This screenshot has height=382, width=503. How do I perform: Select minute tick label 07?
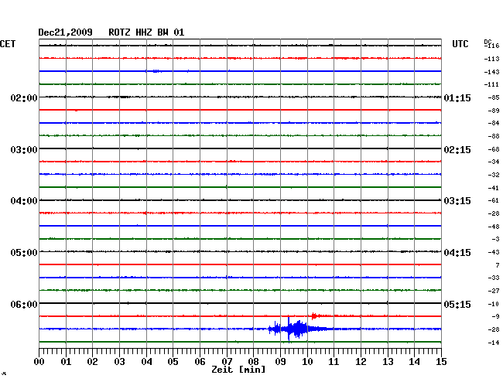point(227,362)
